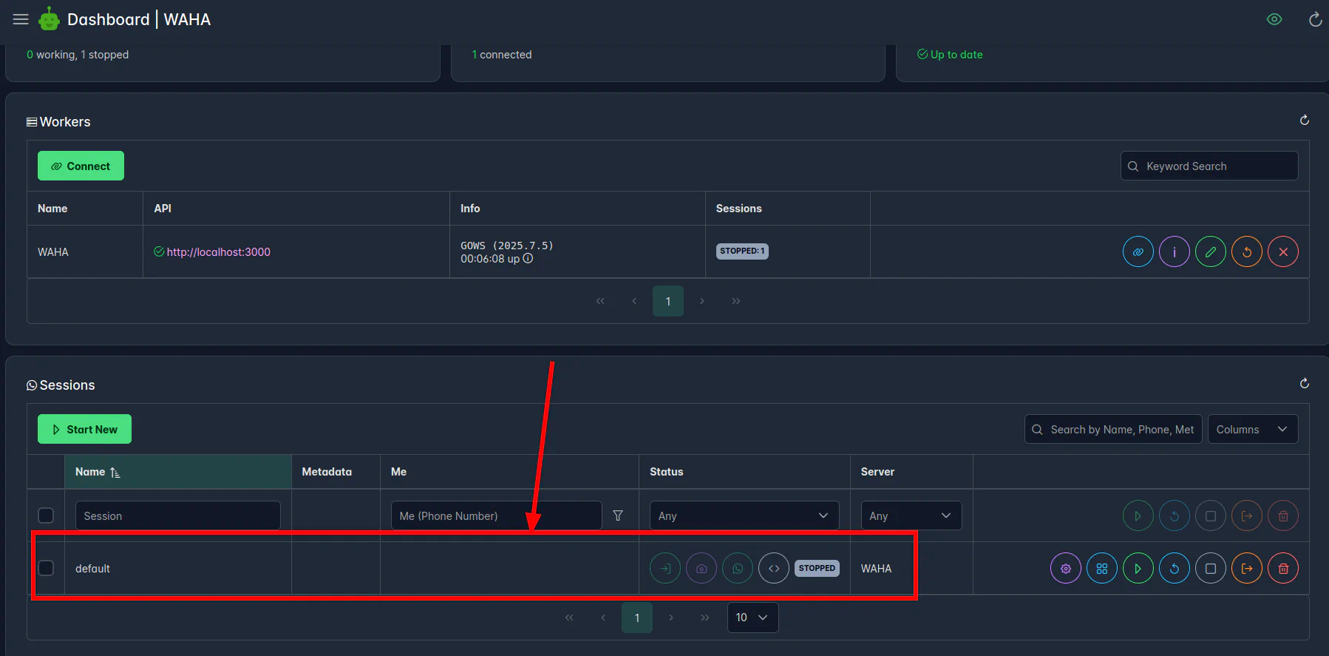1329x656 pixels.
Task: Open the Status filter Any dropdown
Action: click(x=744, y=515)
